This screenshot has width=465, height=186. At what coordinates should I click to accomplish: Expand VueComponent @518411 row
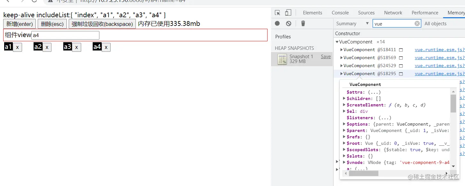click(342, 50)
